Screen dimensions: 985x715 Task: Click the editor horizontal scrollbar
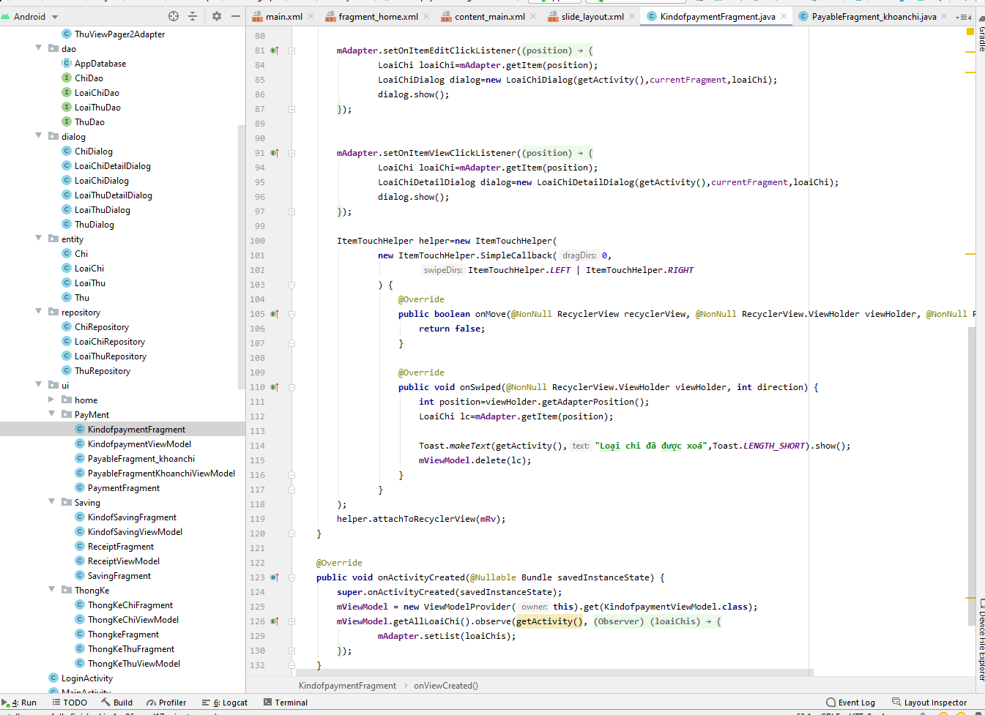pyautogui.click(x=555, y=673)
